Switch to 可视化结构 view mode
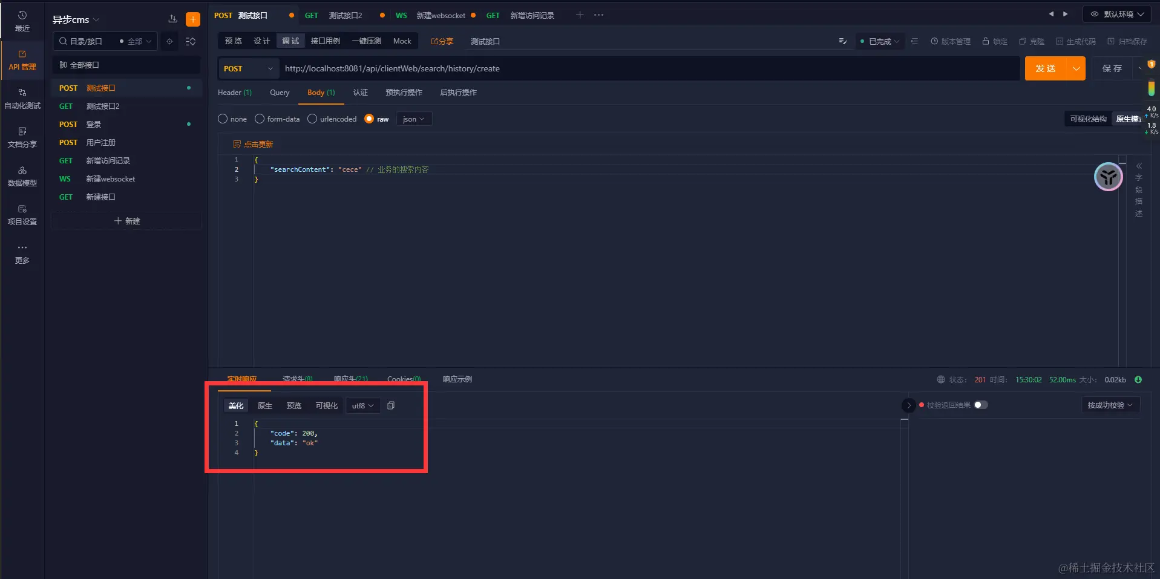The width and height of the screenshot is (1160, 579). [x=1088, y=119]
